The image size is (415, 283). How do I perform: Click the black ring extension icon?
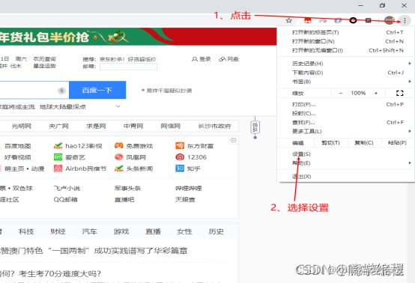(353, 20)
